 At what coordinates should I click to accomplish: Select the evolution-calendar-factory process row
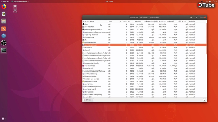tap(144, 71)
